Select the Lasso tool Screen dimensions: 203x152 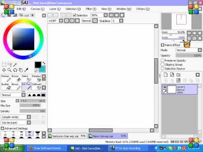point(9,65)
